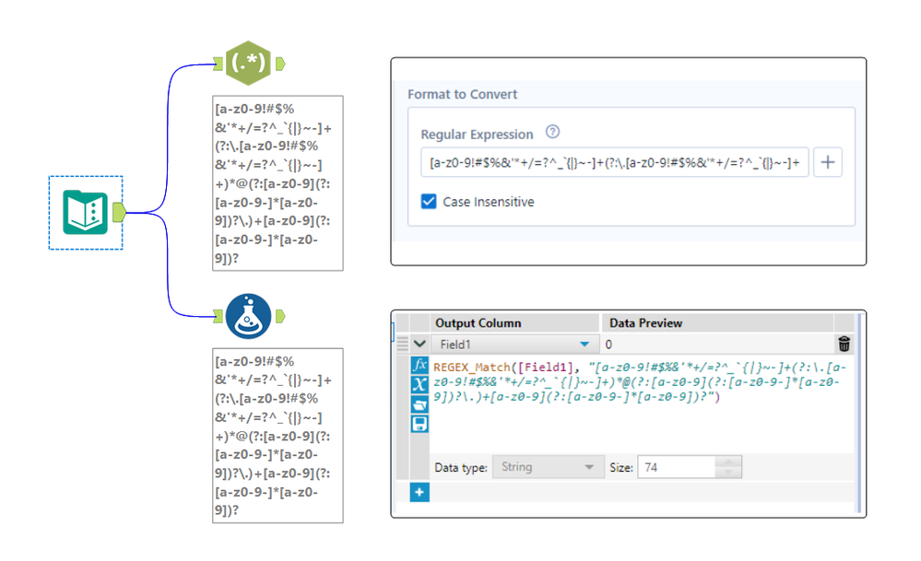Add a new expression row with the plus button

419,492
